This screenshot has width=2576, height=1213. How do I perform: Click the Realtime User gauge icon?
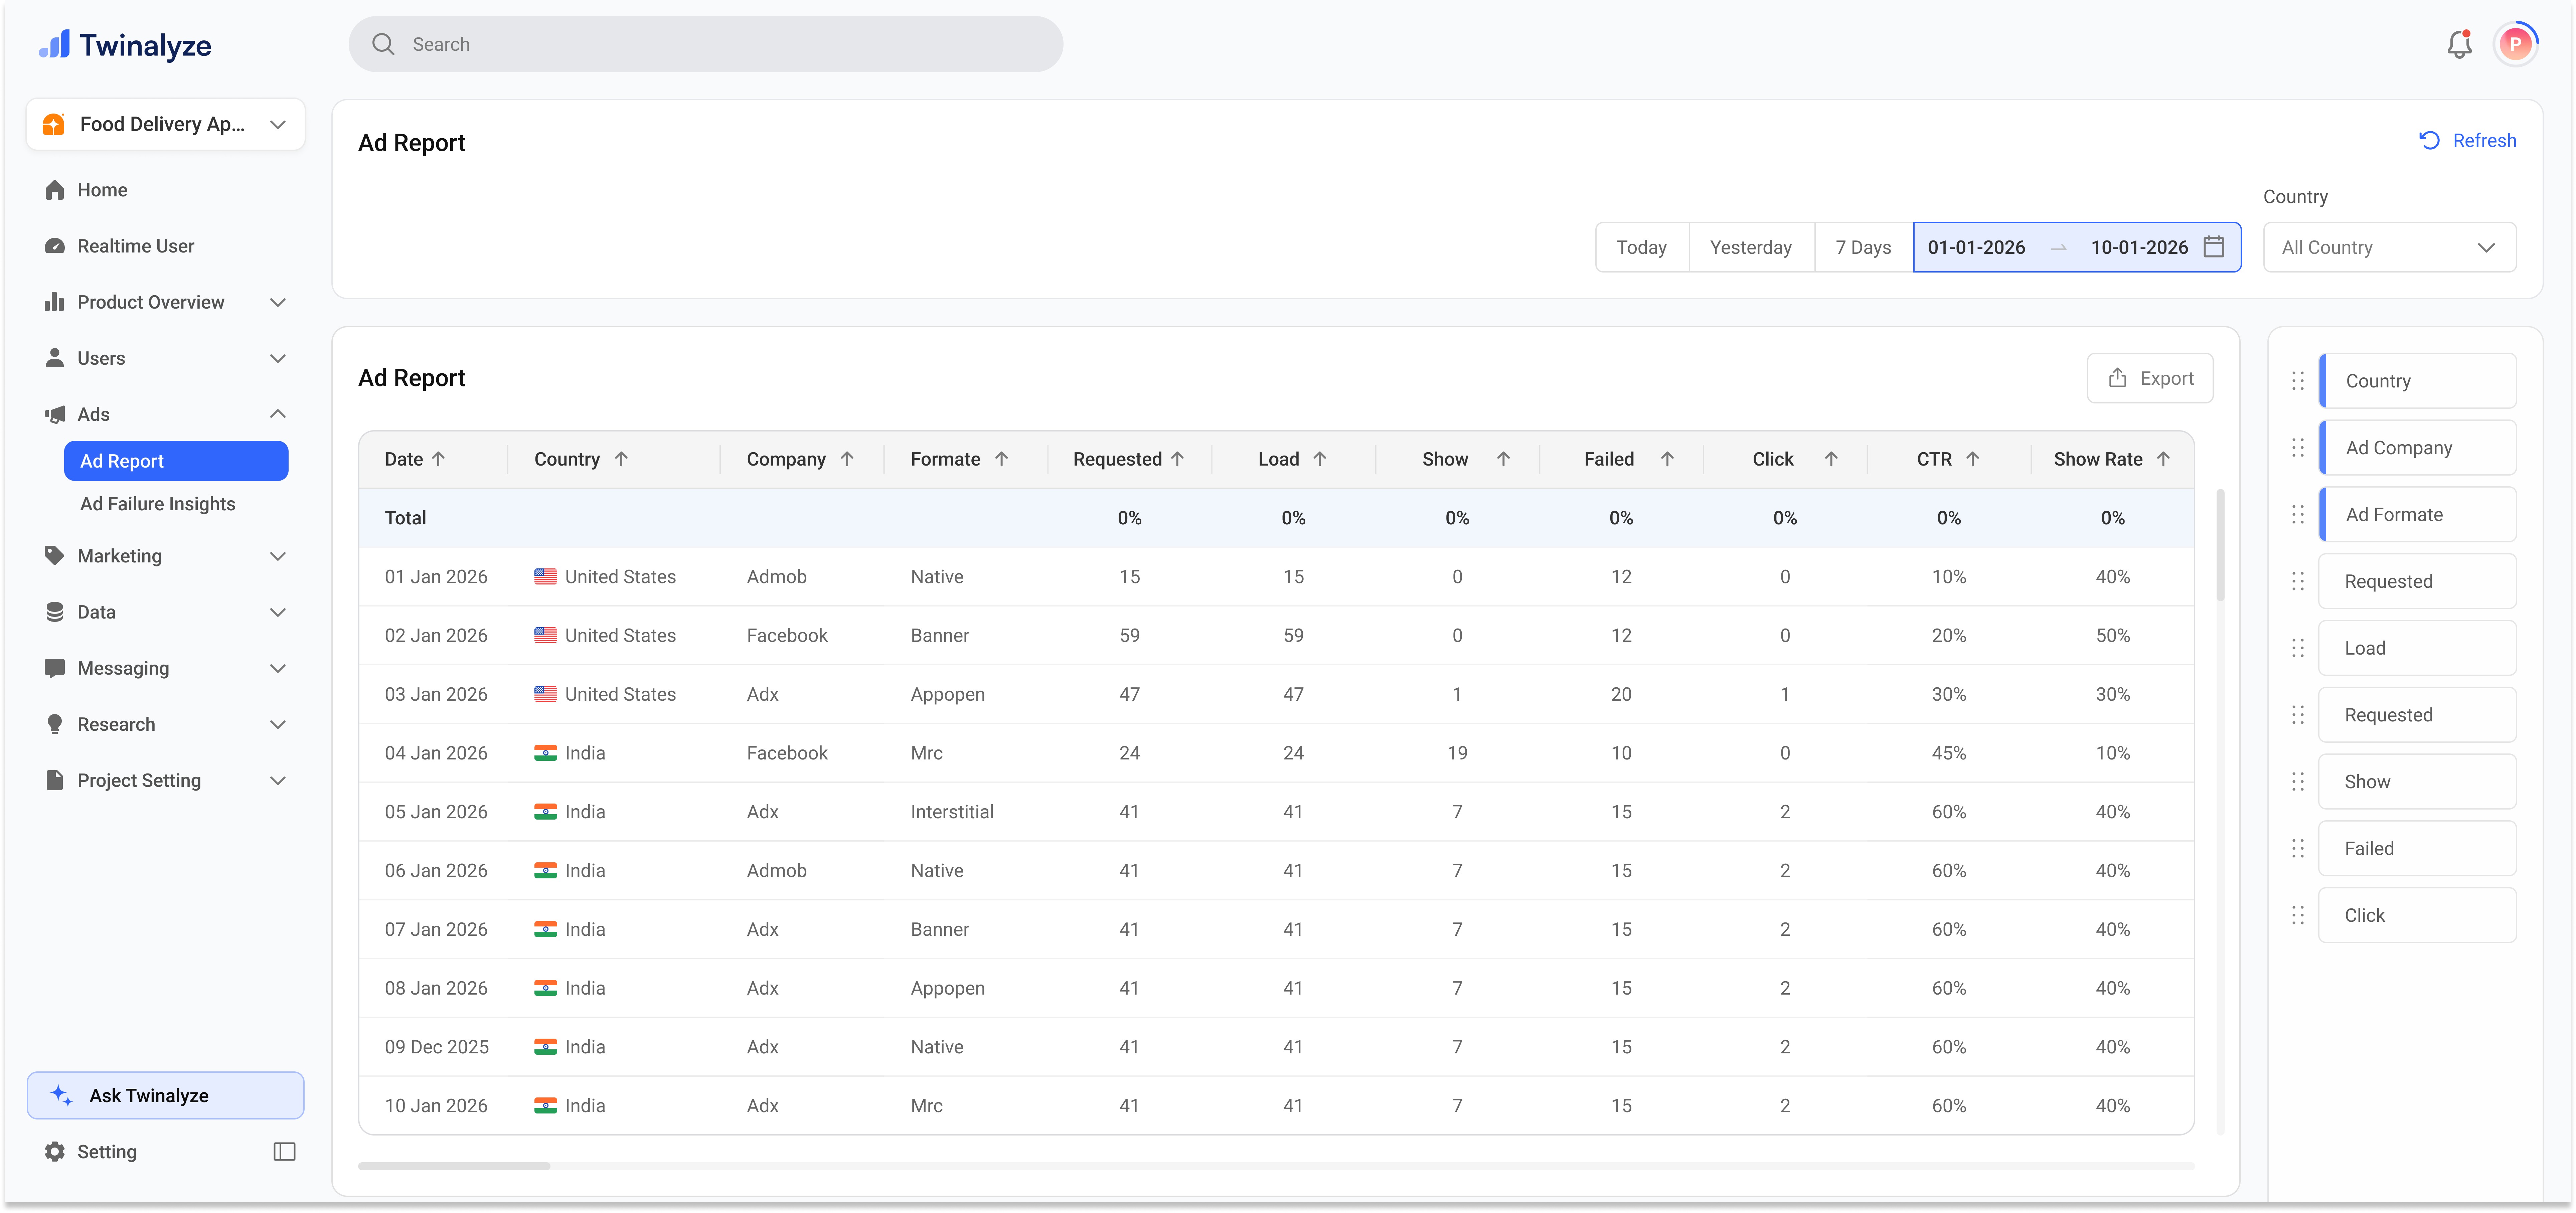pos(55,246)
